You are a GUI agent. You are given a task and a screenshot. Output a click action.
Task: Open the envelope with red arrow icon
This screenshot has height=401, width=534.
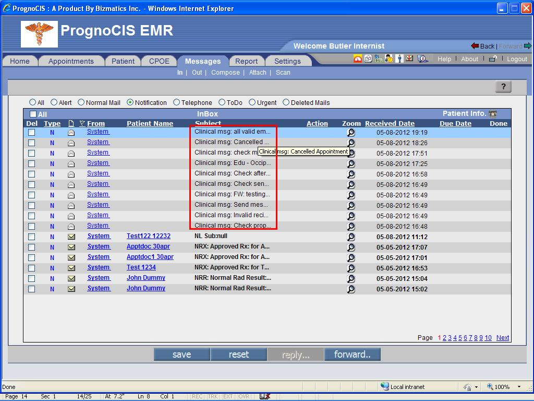pyautogui.click(x=409, y=58)
